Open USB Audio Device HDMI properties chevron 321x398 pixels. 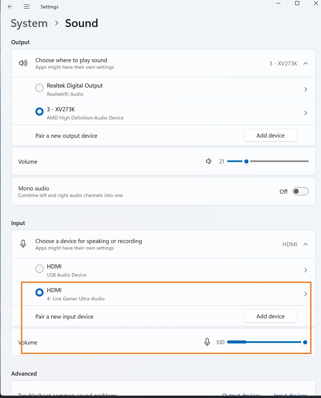(305, 270)
